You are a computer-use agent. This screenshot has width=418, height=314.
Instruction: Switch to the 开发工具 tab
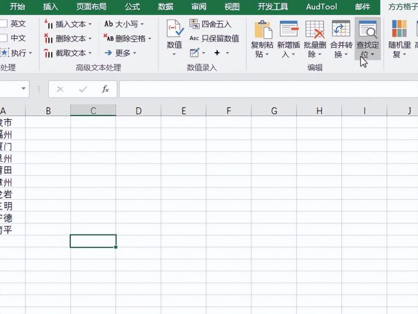[273, 6]
